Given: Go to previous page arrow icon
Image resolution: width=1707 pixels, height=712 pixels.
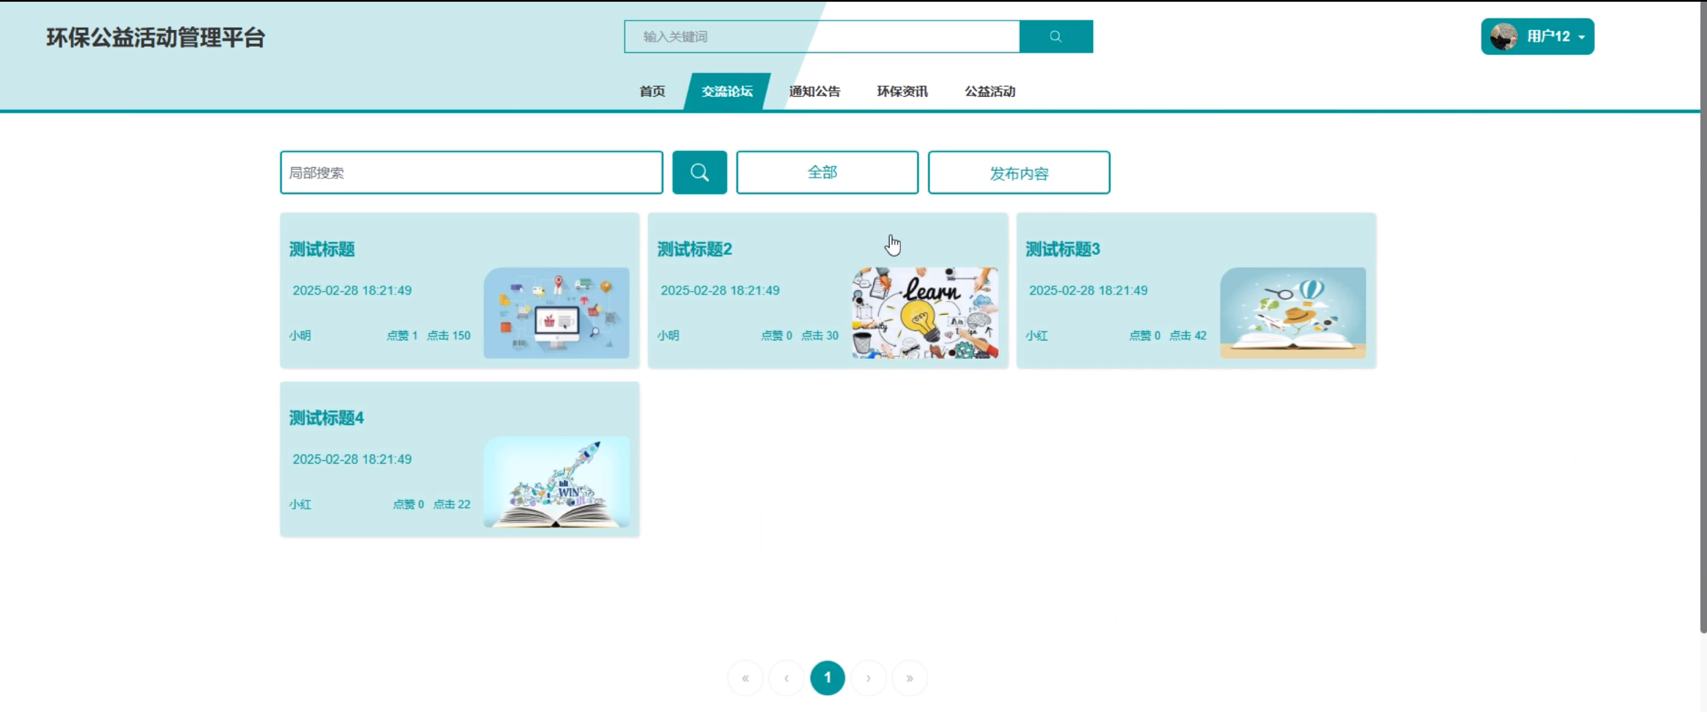Looking at the screenshot, I should click(x=786, y=678).
